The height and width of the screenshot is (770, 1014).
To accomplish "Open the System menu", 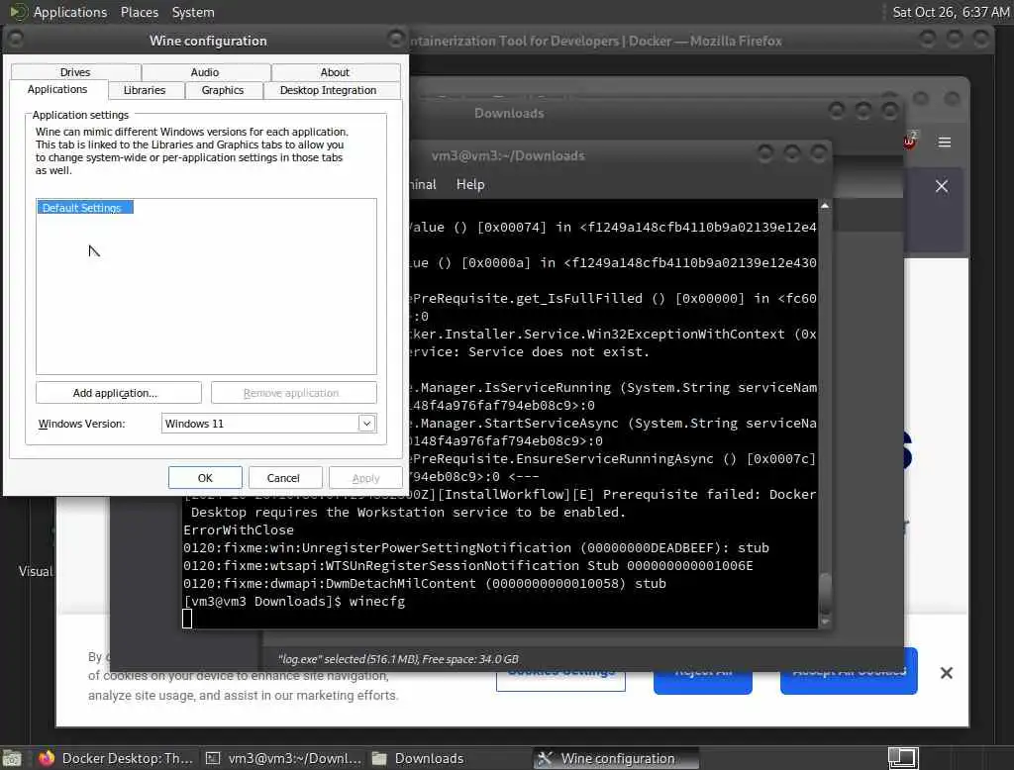I will 193,12.
